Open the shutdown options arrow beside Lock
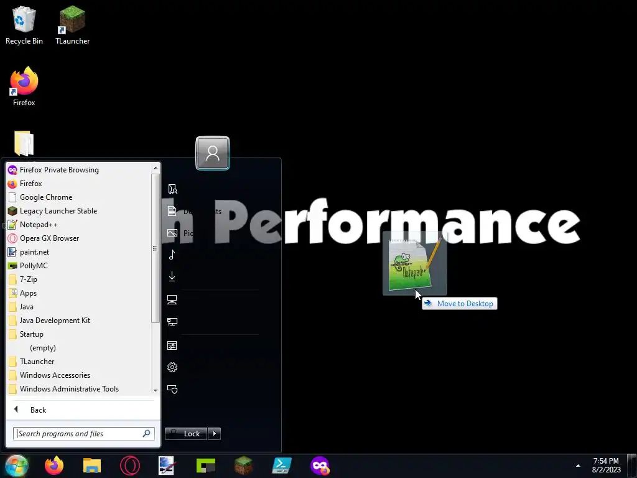The image size is (637, 478). [x=215, y=434]
